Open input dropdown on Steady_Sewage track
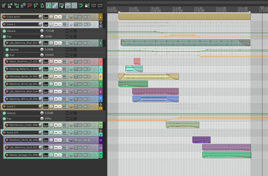Viewport: 268px width, 176px height. coord(89,155)
